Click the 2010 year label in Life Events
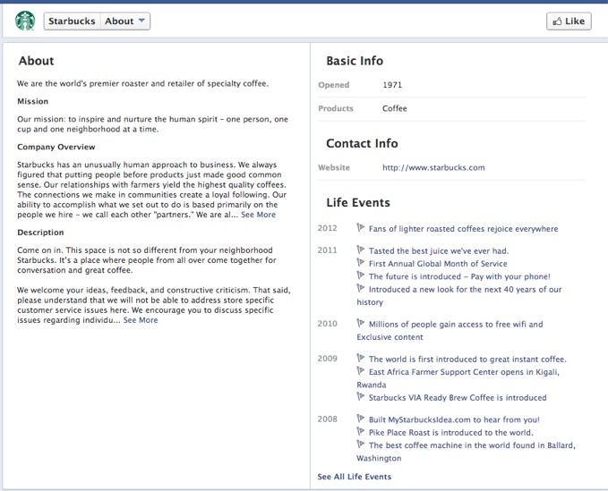Image resolution: width=608 pixels, height=491 pixels. [327, 324]
